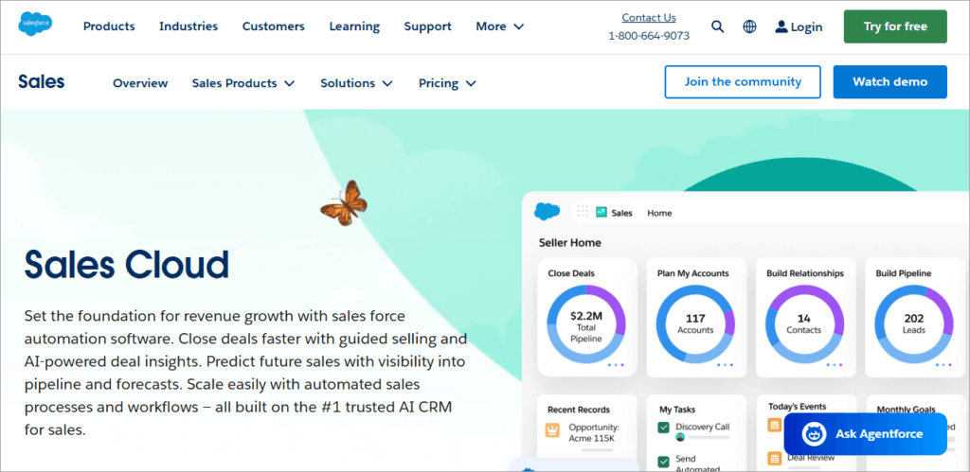Click the Watch demo button
970x472 pixels.
(890, 81)
